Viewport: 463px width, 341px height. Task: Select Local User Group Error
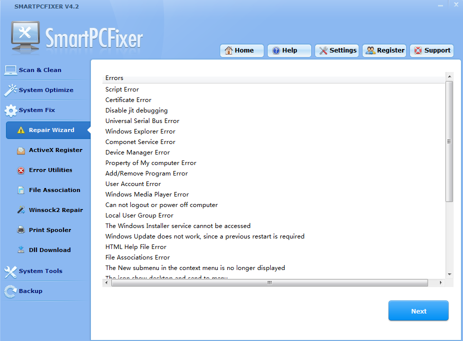pos(139,215)
